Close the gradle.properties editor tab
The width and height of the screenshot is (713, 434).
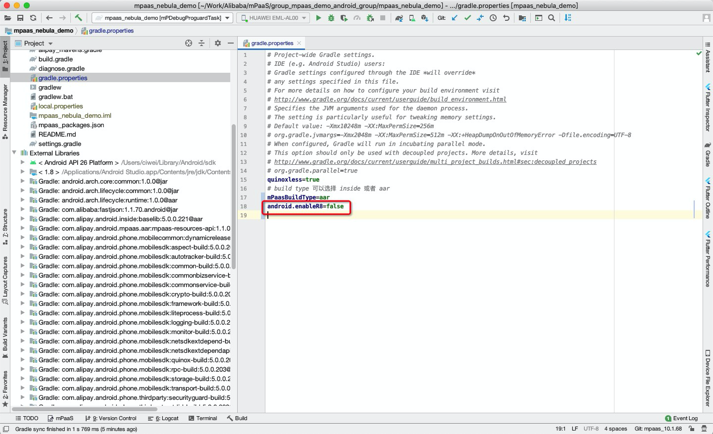click(299, 43)
